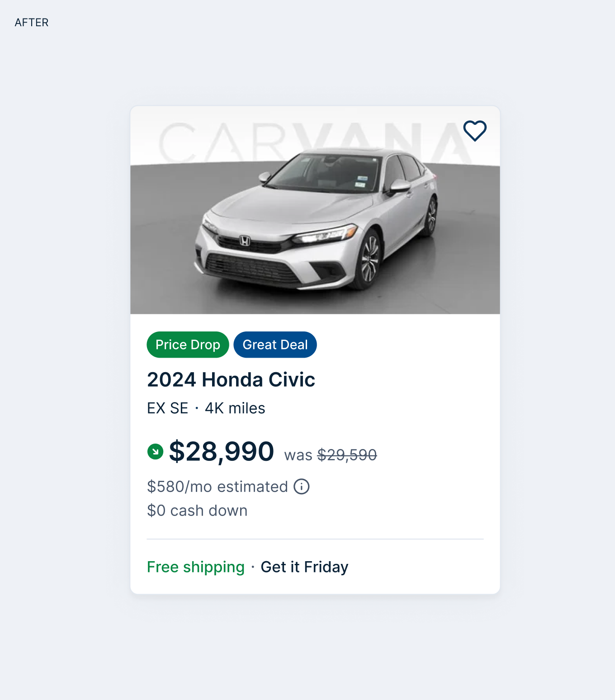The height and width of the screenshot is (700, 615).
Task: Click the Great Deal badge
Action: pyautogui.click(x=275, y=345)
